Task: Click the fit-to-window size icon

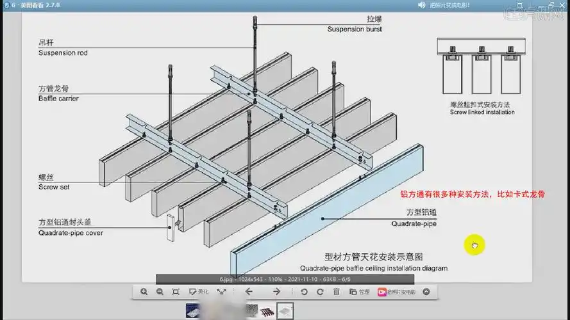Action: pyautogui.click(x=176, y=292)
